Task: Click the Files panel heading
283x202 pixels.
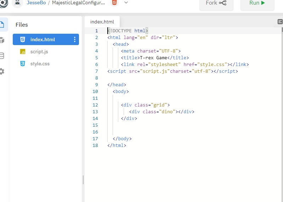Action: (x=22, y=25)
